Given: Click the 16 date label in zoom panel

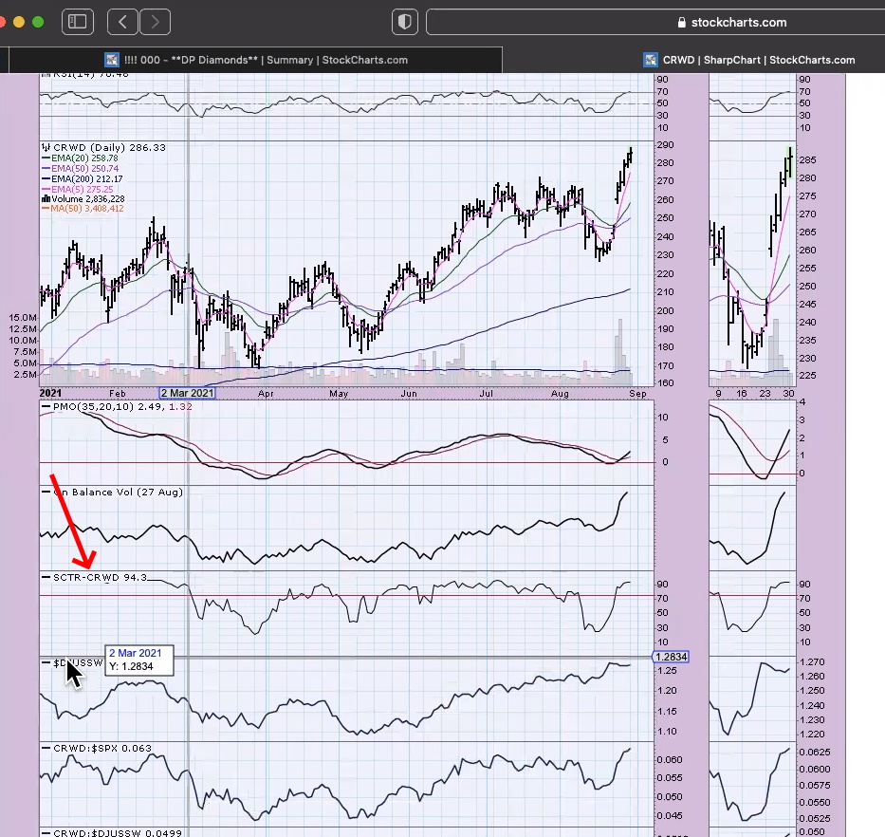Looking at the screenshot, I should click(x=742, y=394).
